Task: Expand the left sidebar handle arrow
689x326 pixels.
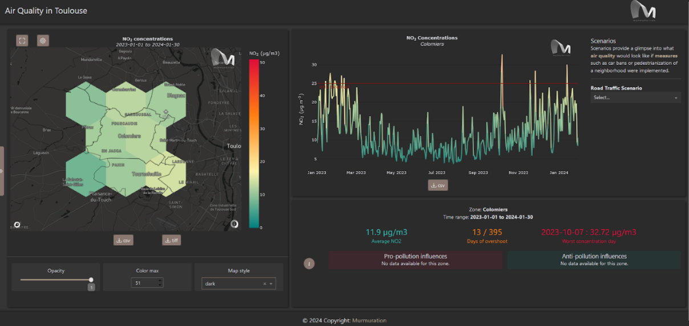Action: click(x=2, y=171)
